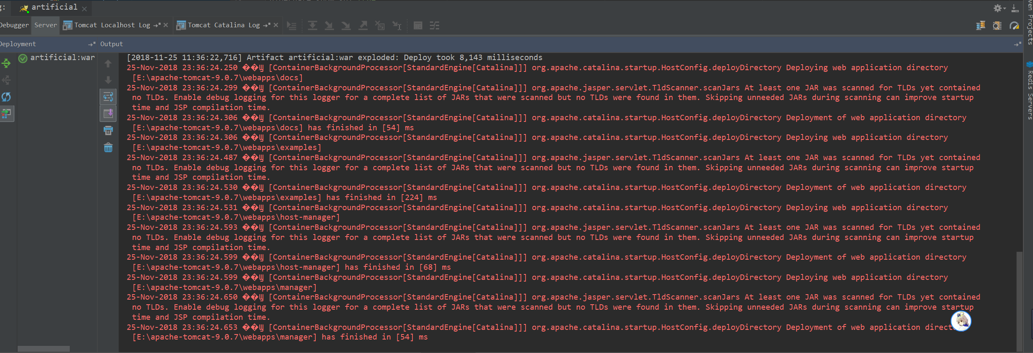Select the artificial:war deployment item
The width and height of the screenshot is (1033, 353).
(62, 58)
